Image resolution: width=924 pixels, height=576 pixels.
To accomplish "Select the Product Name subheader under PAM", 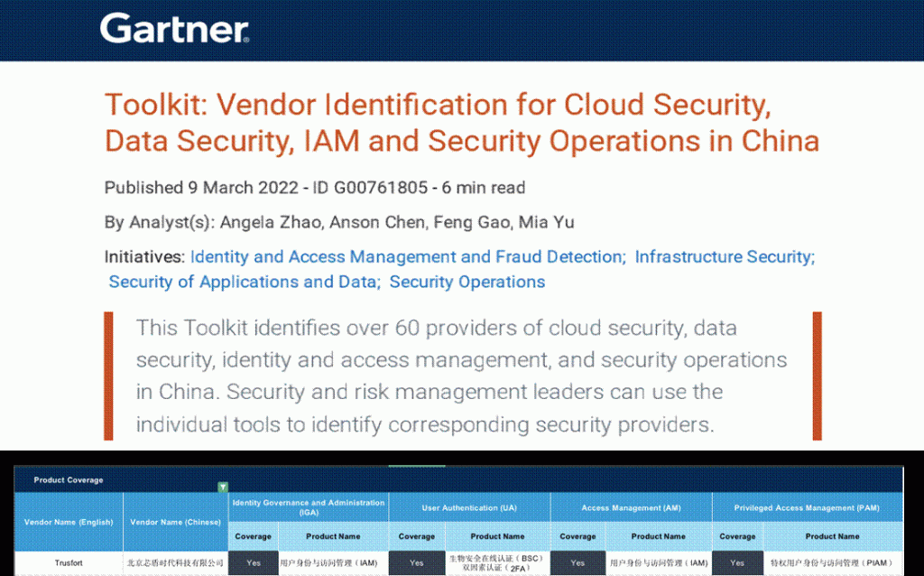I will [x=833, y=536].
